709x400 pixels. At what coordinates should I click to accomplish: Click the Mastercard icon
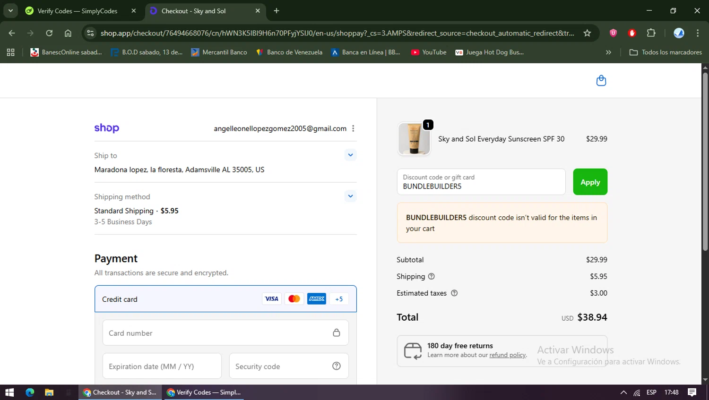click(x=294, y=298)
